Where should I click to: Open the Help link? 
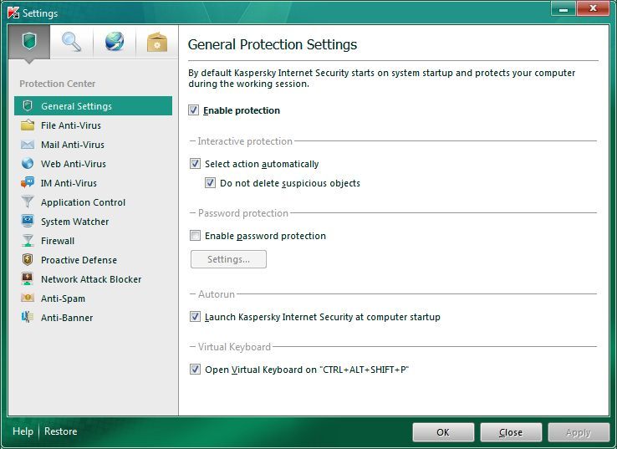(x=23, y=431)
